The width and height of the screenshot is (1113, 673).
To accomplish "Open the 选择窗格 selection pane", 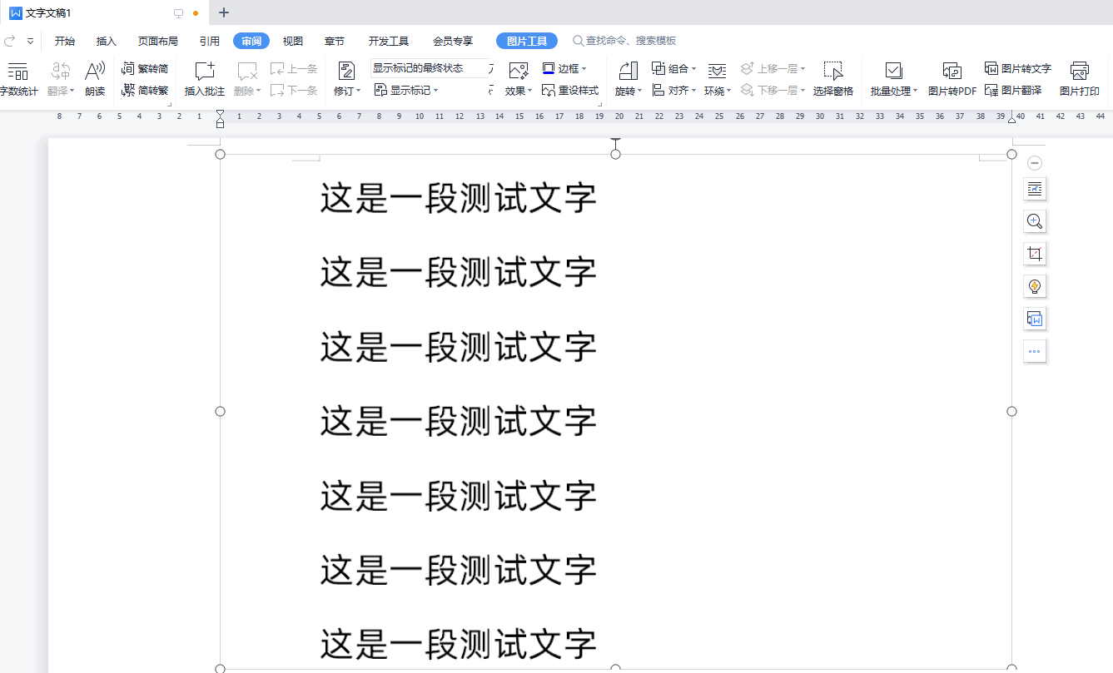I will click(x=833, y=79).
